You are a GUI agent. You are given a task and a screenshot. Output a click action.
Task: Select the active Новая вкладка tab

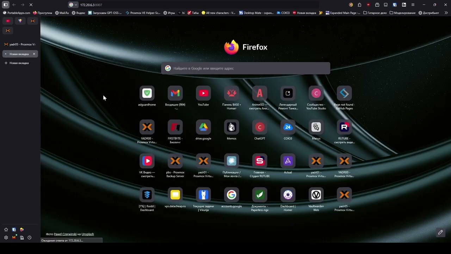20,54
